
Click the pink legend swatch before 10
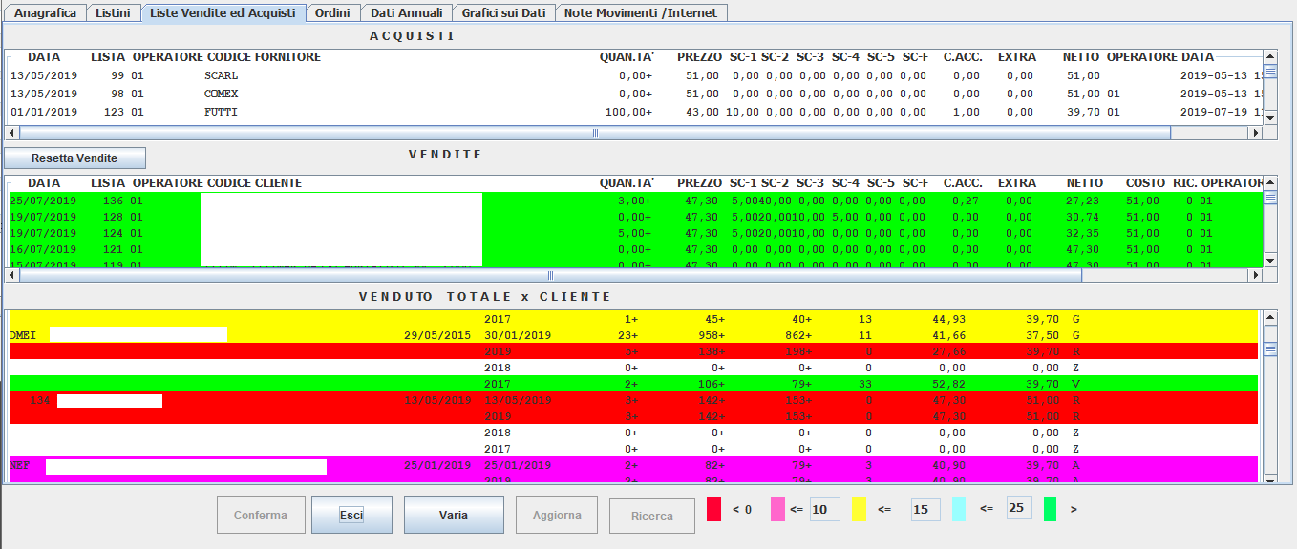click(x=777, y=509)
